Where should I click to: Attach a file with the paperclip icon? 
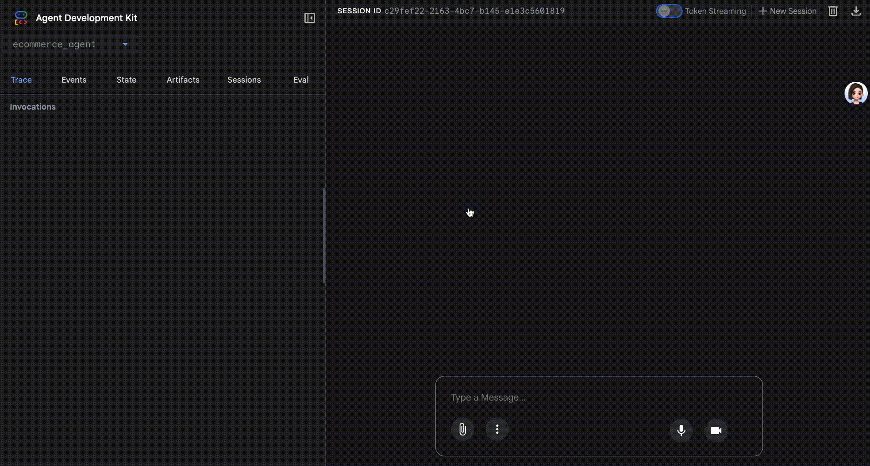[462, 429]
